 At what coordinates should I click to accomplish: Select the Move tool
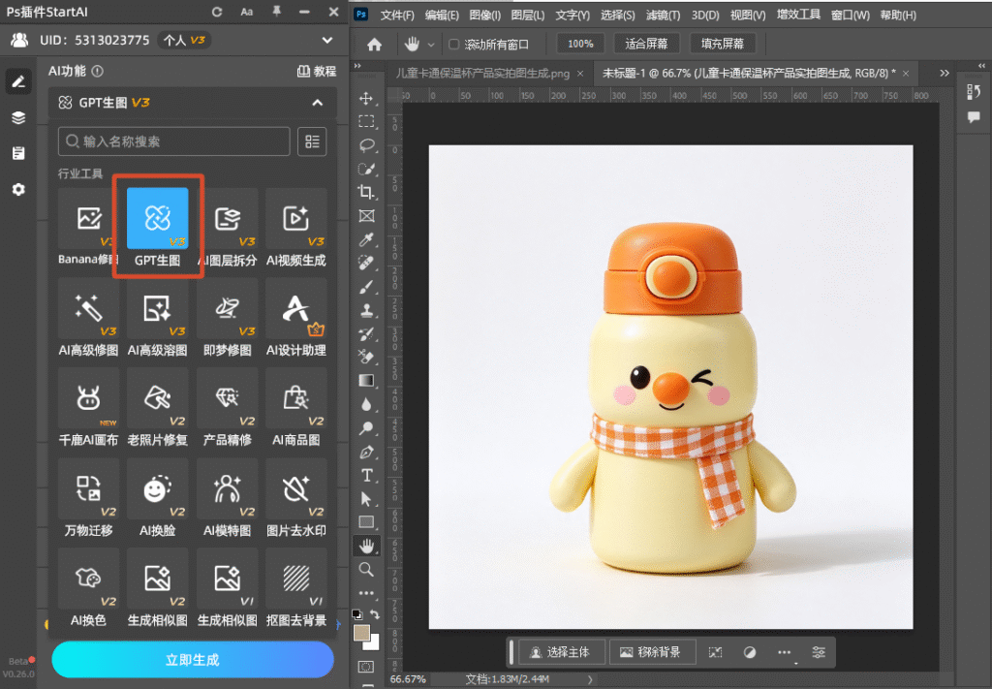click(x=366, y=98)
